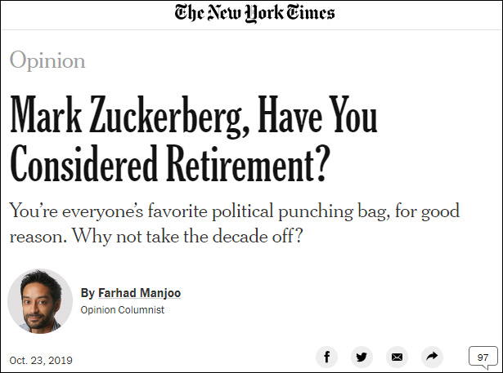Click Farhad Manjoo's author photo

[x=40, y=300]
